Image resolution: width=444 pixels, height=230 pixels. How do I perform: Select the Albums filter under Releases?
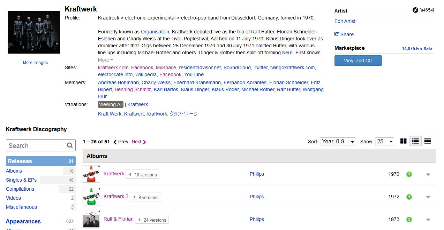14,171
